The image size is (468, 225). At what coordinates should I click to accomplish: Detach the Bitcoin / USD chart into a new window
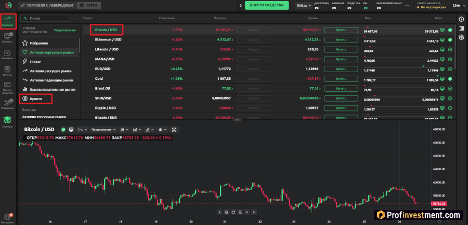(71, 130)
